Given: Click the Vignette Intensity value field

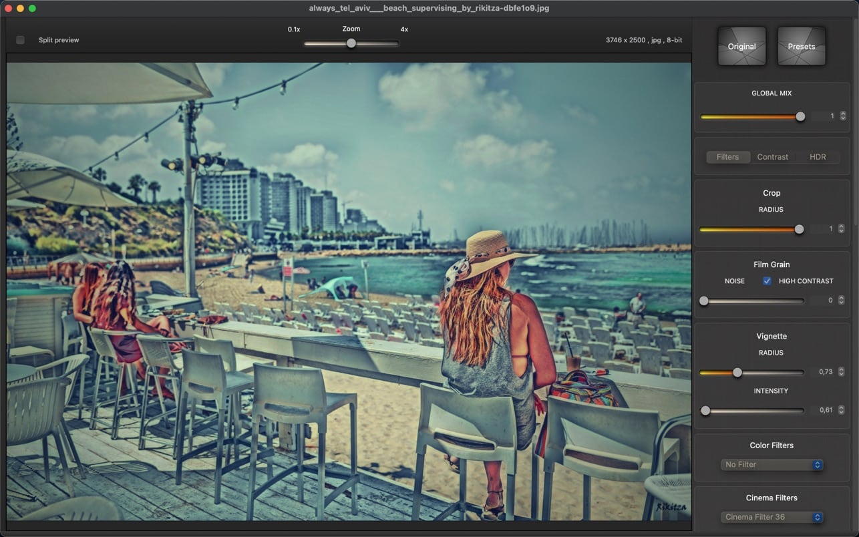Looking at the screenshot, I should click(x=824, y=410).
